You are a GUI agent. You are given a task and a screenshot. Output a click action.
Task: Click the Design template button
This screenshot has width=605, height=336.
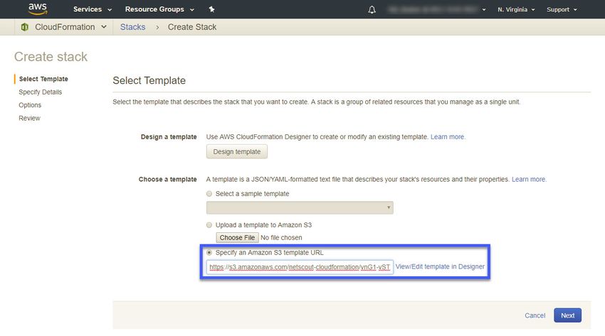tap(237, 151)
